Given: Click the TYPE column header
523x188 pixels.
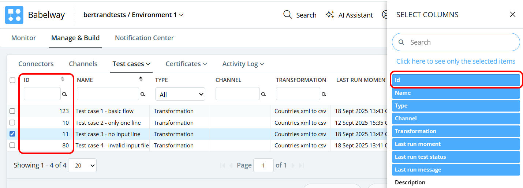Looking at the screenshot, I should (161, 80).
